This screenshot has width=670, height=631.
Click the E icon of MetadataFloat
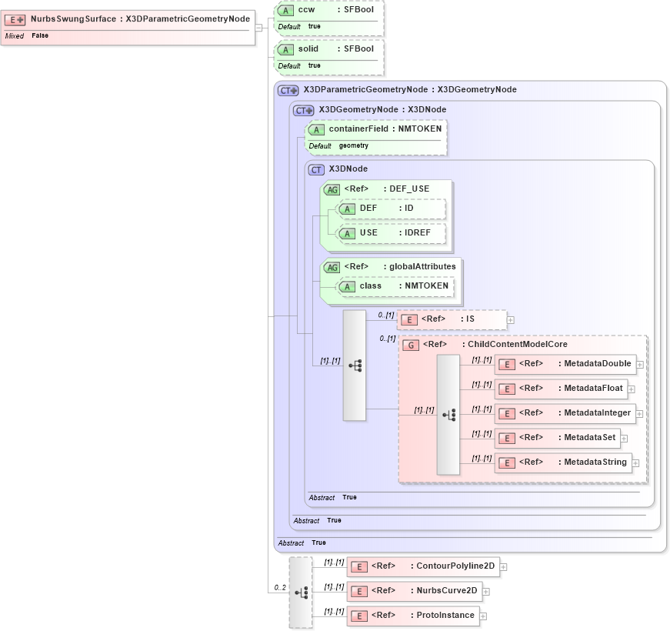[507, 389]
